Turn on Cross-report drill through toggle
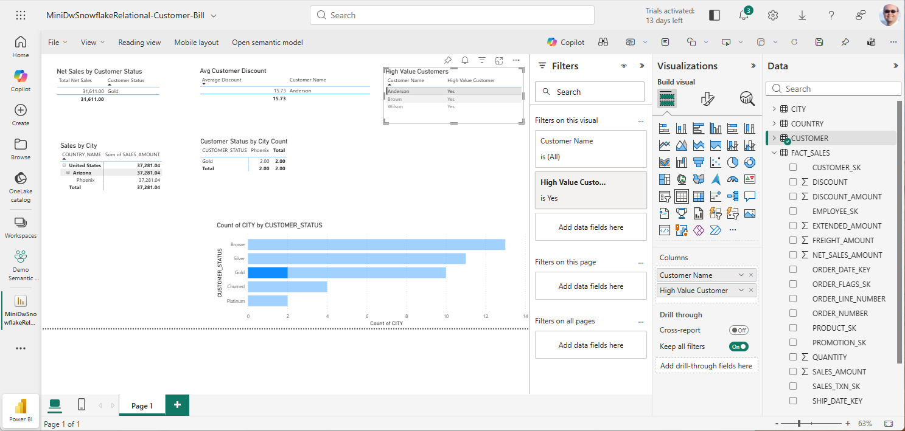905x431 pixels. point(739,330)
